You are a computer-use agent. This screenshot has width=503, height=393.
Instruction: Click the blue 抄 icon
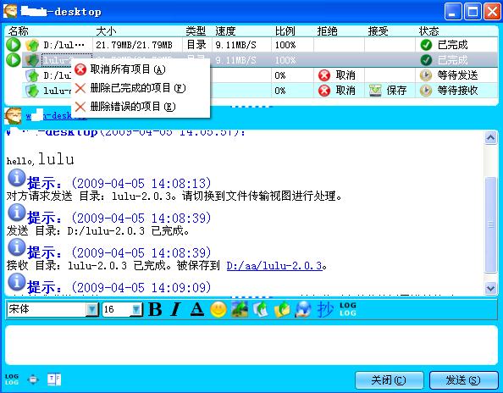click(325, 309)
